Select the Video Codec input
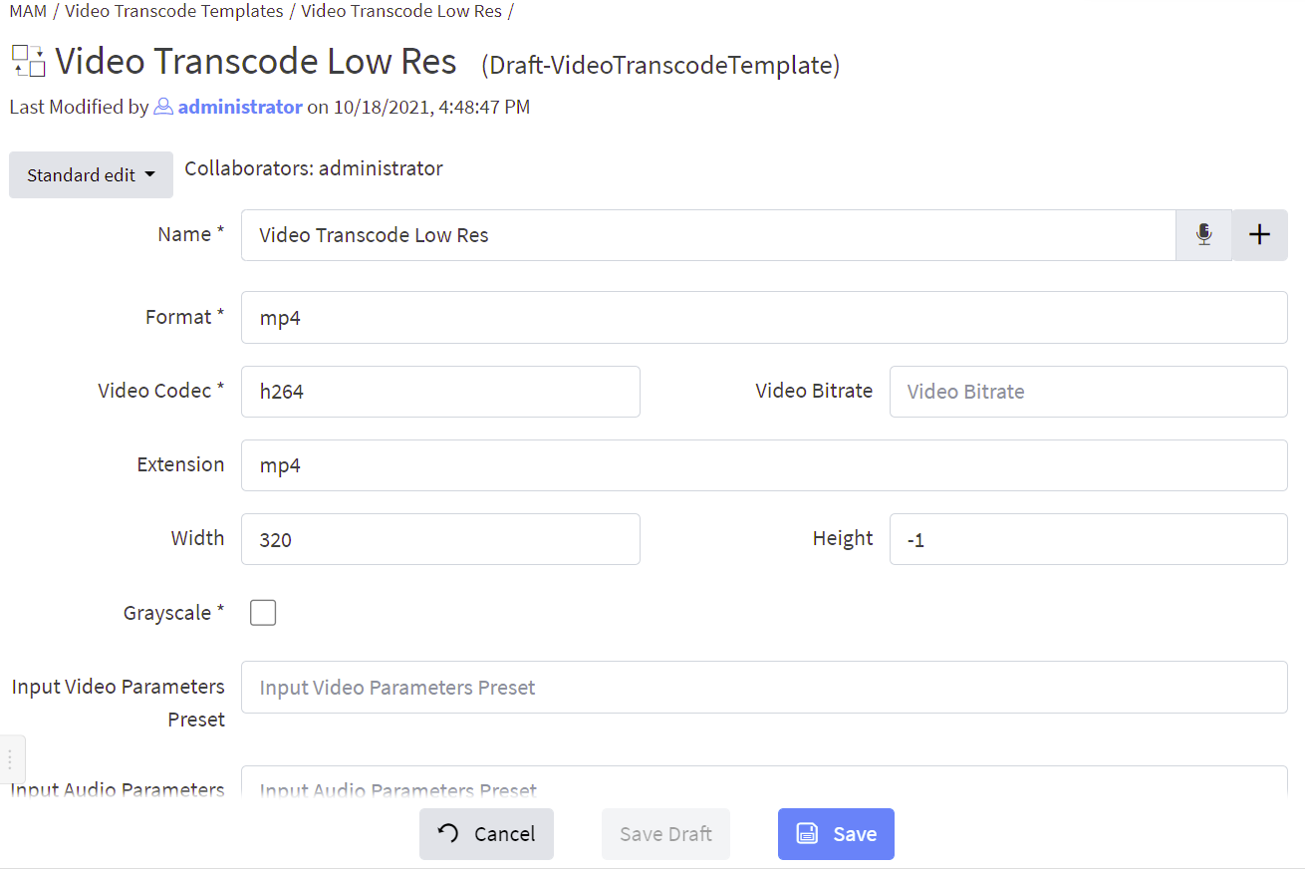 pos(440,392)
